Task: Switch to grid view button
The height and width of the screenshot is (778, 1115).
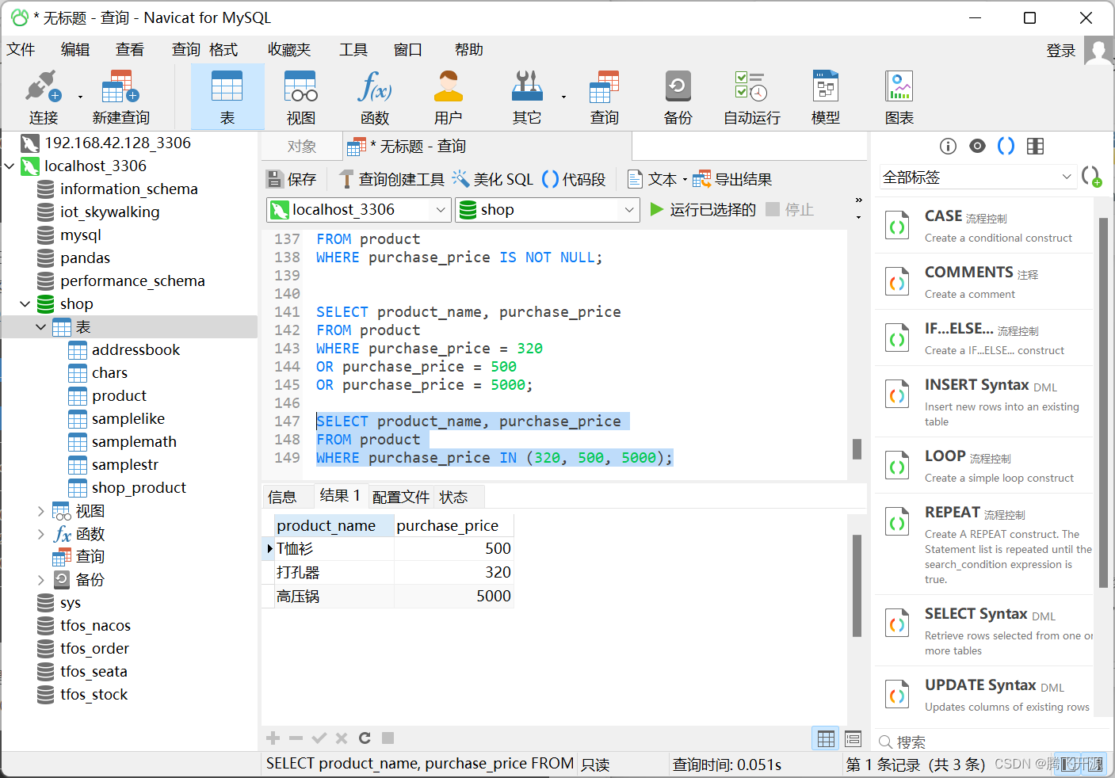Action: [826, 738]
